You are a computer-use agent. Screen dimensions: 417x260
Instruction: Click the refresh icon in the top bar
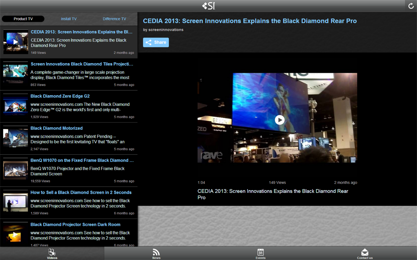tap(411, 6)
